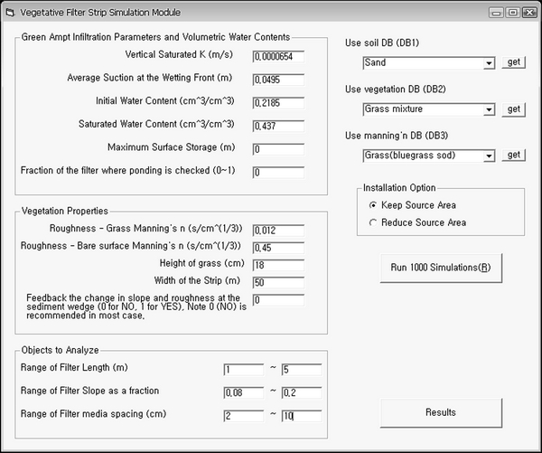This screenshot has width=542, height=453.
Task: Edit Average Suction at Wetting Front field
Action: click(x=278, y=80)
